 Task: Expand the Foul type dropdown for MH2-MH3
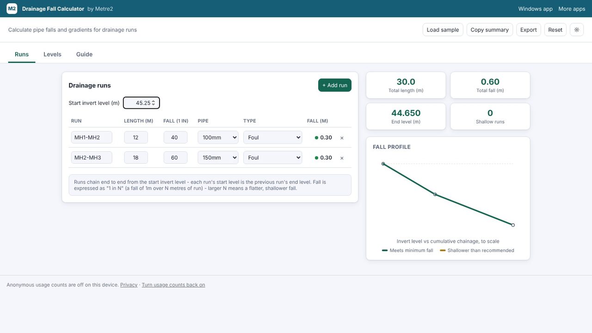tap(272, 157)
